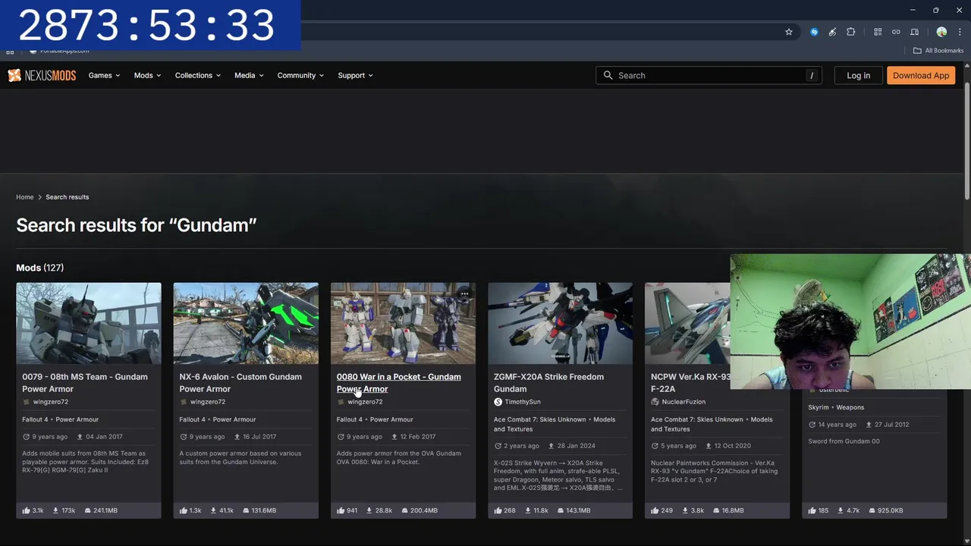Image resolution: width=971 pixels, height=546 pixels.
Task: Click the 'Mods (127)' heading
Action: (40, 268)
